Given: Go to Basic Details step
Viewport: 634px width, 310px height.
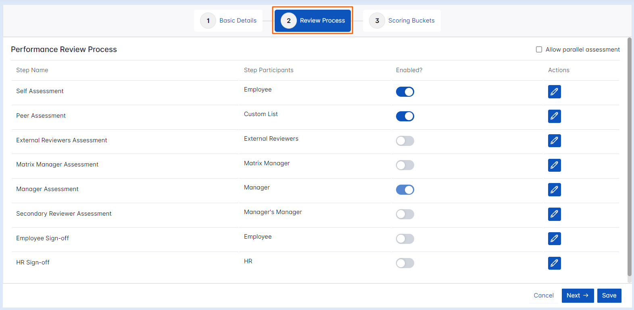Looking at the screenshot, I should pyautogui.click(x=229, y=21).
